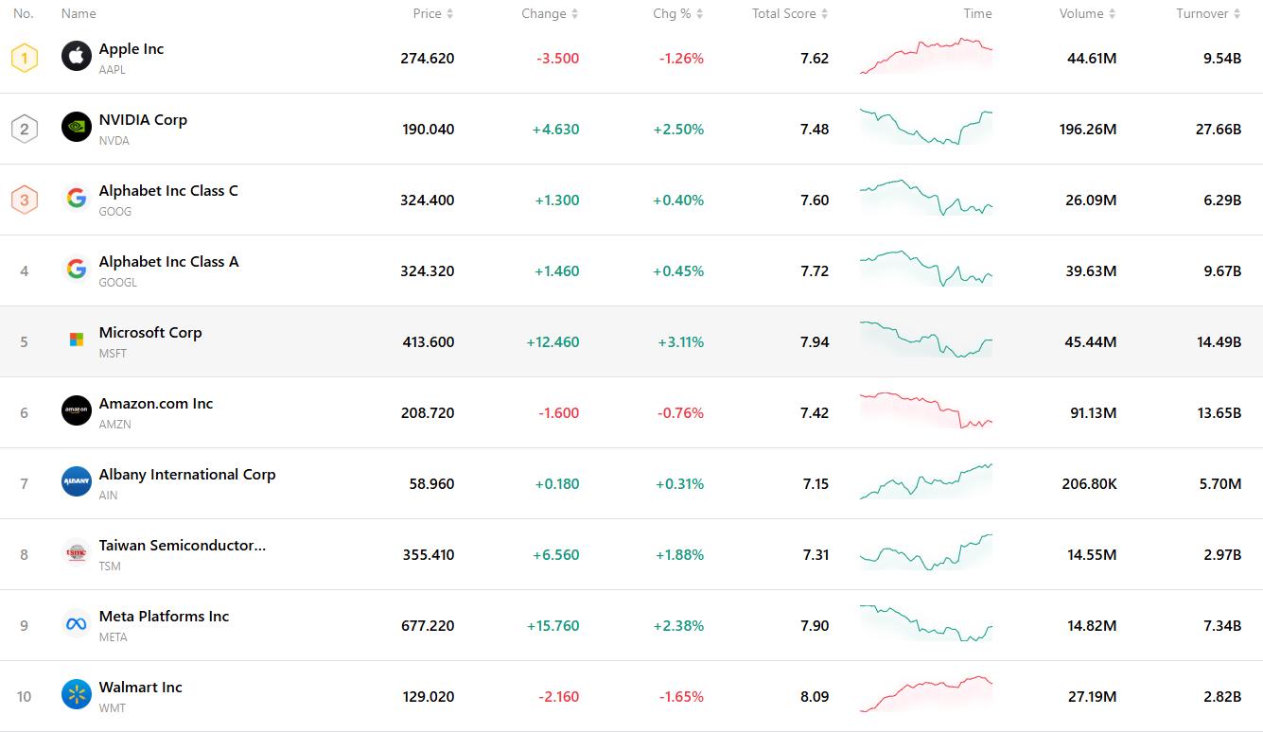Screen dimensions: 1263x732
Task: Select the Meta Platforms Inc row name
Action: pyautogui.click(x=164, y=617)
